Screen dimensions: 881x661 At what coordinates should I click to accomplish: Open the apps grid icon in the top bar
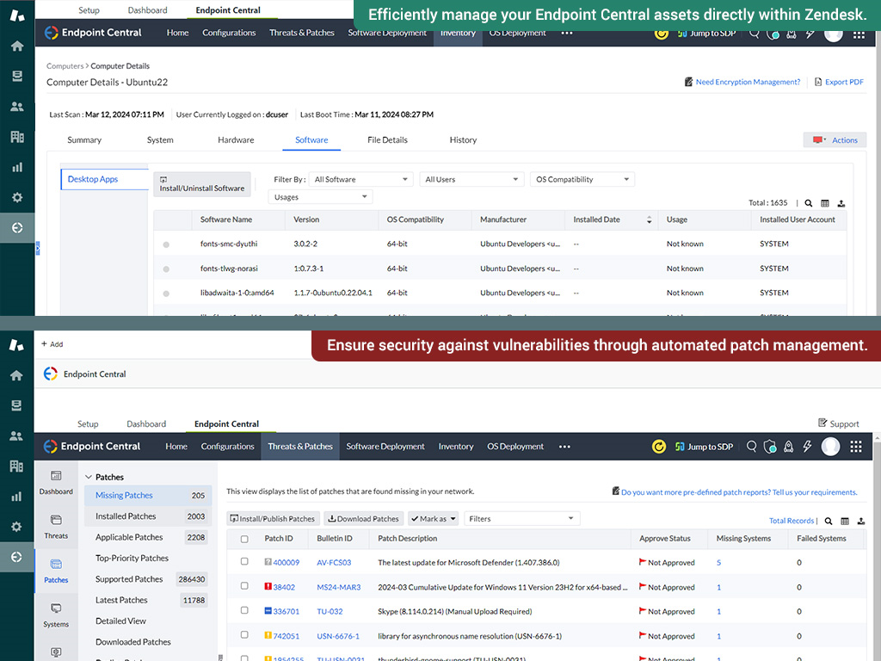pyautogui.click(x=856, y=447)
